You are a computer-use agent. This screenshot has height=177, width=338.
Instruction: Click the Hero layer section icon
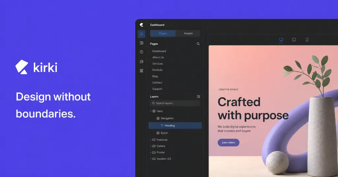[154, 111]
